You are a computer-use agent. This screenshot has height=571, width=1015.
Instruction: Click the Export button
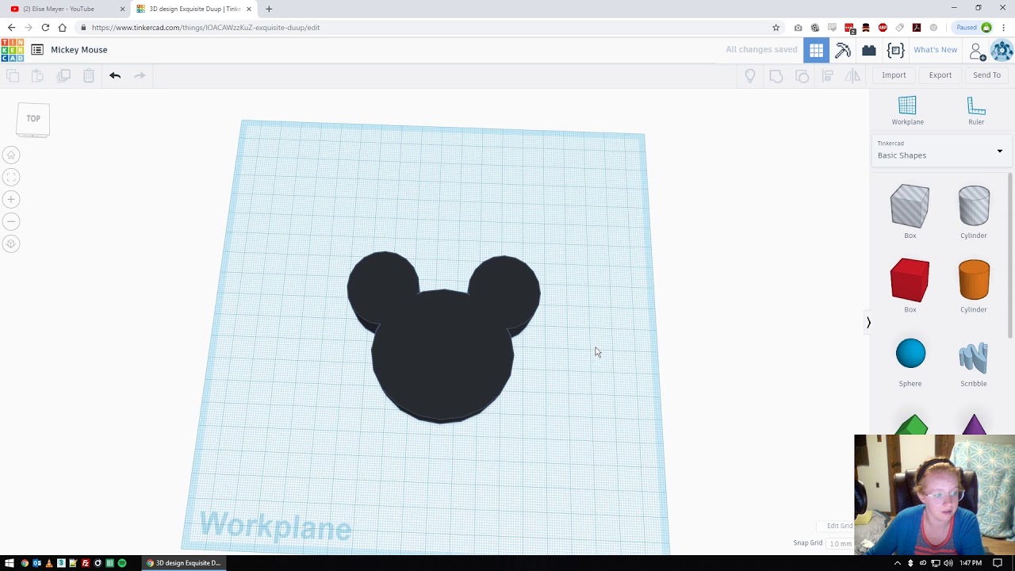[940, 75]
